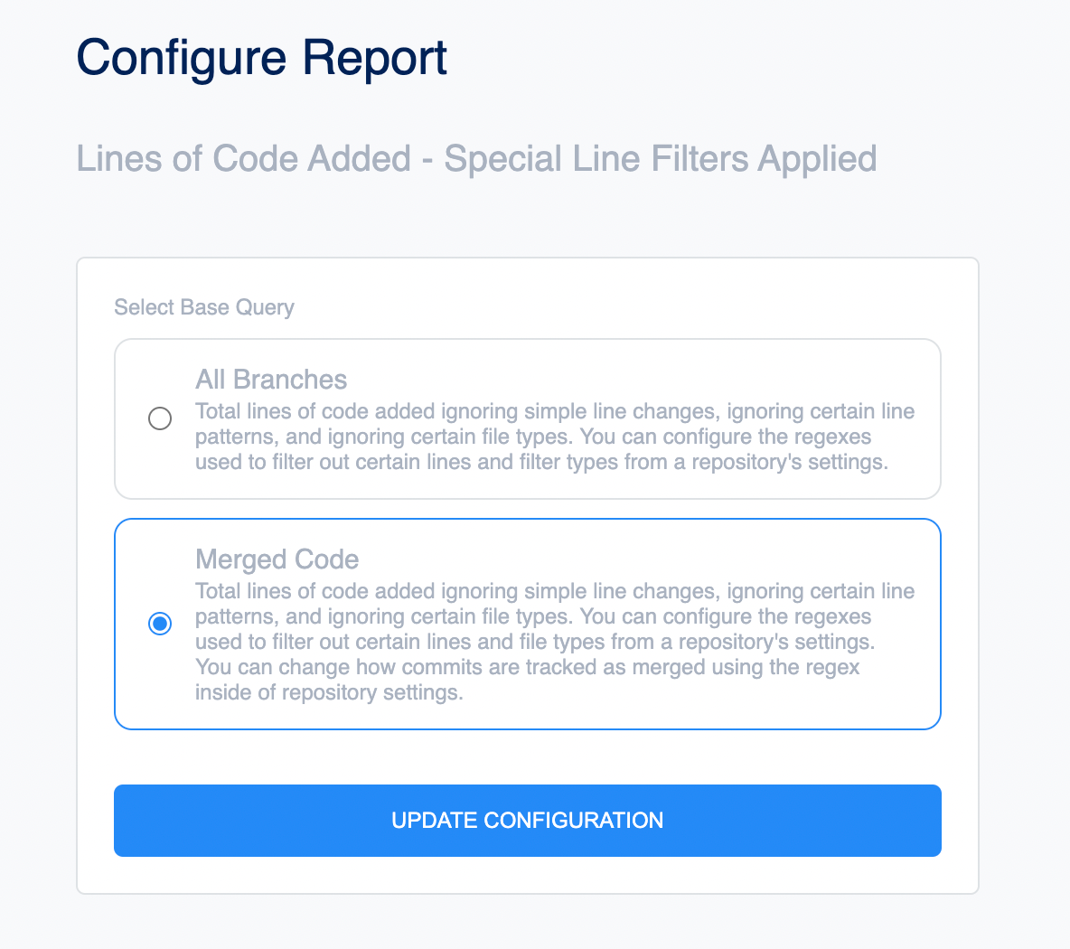
Task: Click the Merged Code option title
Action: [x=277, y=559]
